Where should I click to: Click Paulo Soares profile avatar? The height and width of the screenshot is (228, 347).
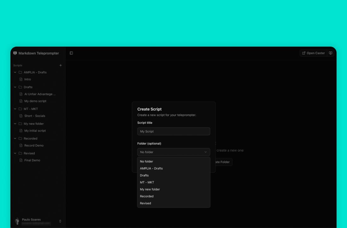coord(17,221)
